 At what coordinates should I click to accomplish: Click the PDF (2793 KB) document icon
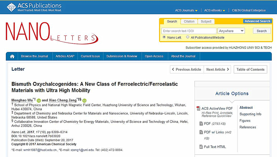tap(201, 123)
